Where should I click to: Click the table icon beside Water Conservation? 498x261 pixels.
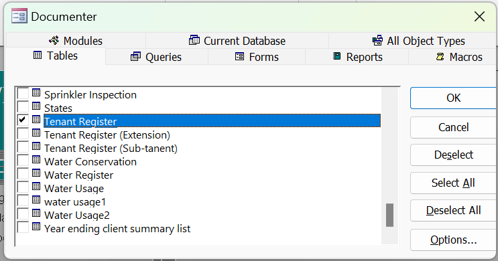click(36, 159)
